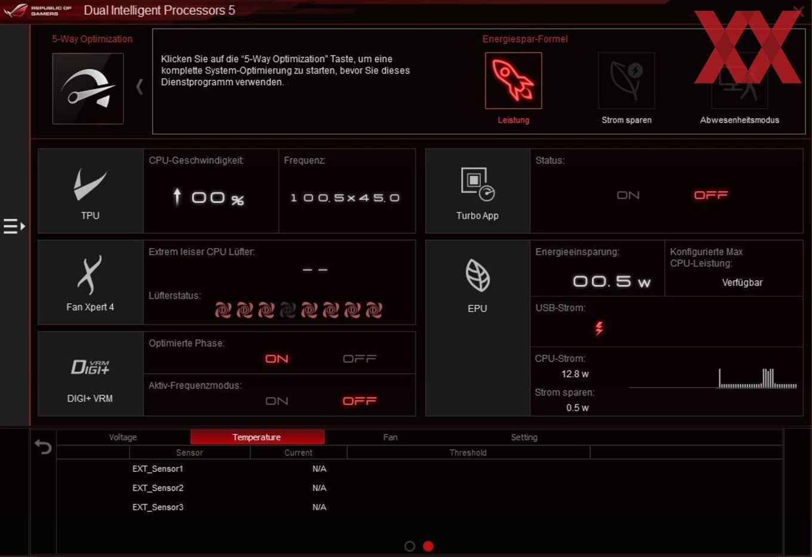
Task: Click the Energiespar-Formel heading
Action: click(x=525, y=39)
